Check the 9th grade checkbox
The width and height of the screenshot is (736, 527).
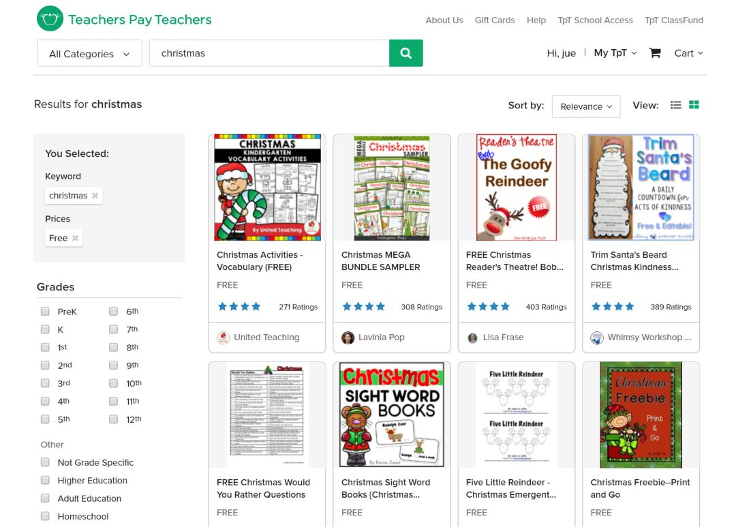114,365
